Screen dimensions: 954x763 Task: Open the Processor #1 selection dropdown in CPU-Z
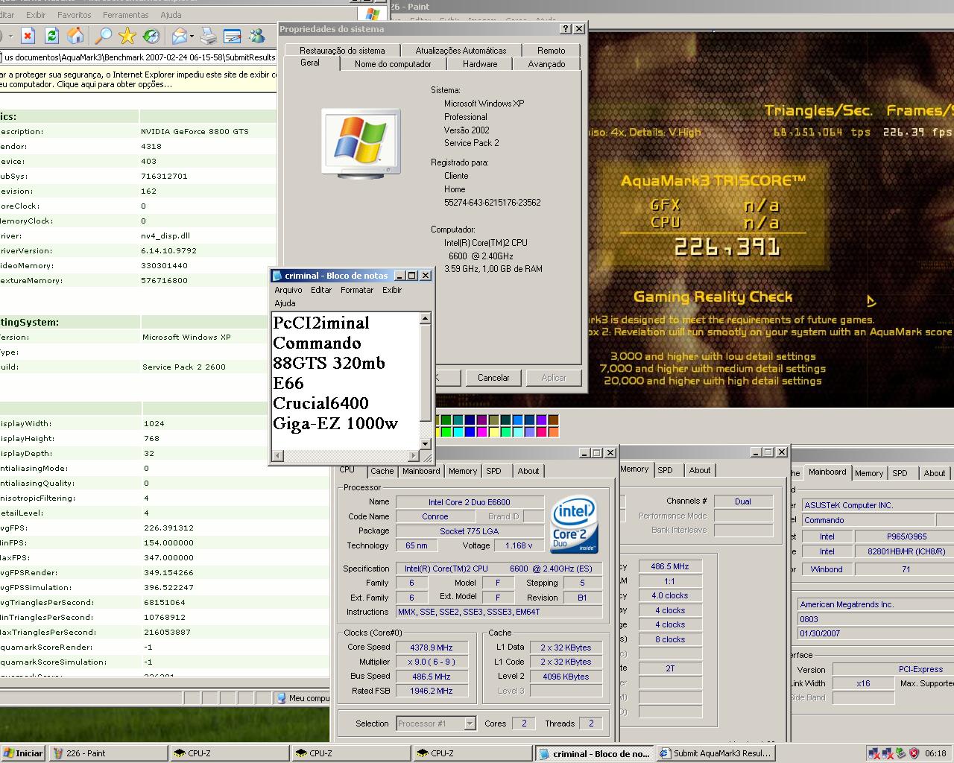470,723
